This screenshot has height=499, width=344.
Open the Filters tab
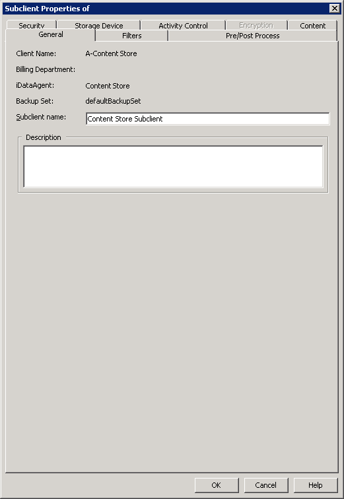pyautogui.click(x=132, y=36)
